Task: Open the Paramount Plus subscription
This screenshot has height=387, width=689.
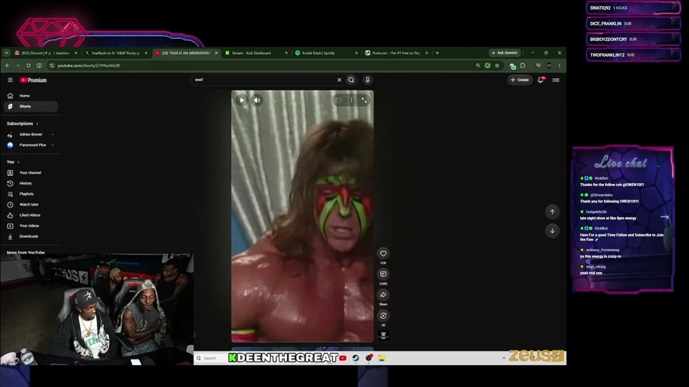Action: (30, 145)
